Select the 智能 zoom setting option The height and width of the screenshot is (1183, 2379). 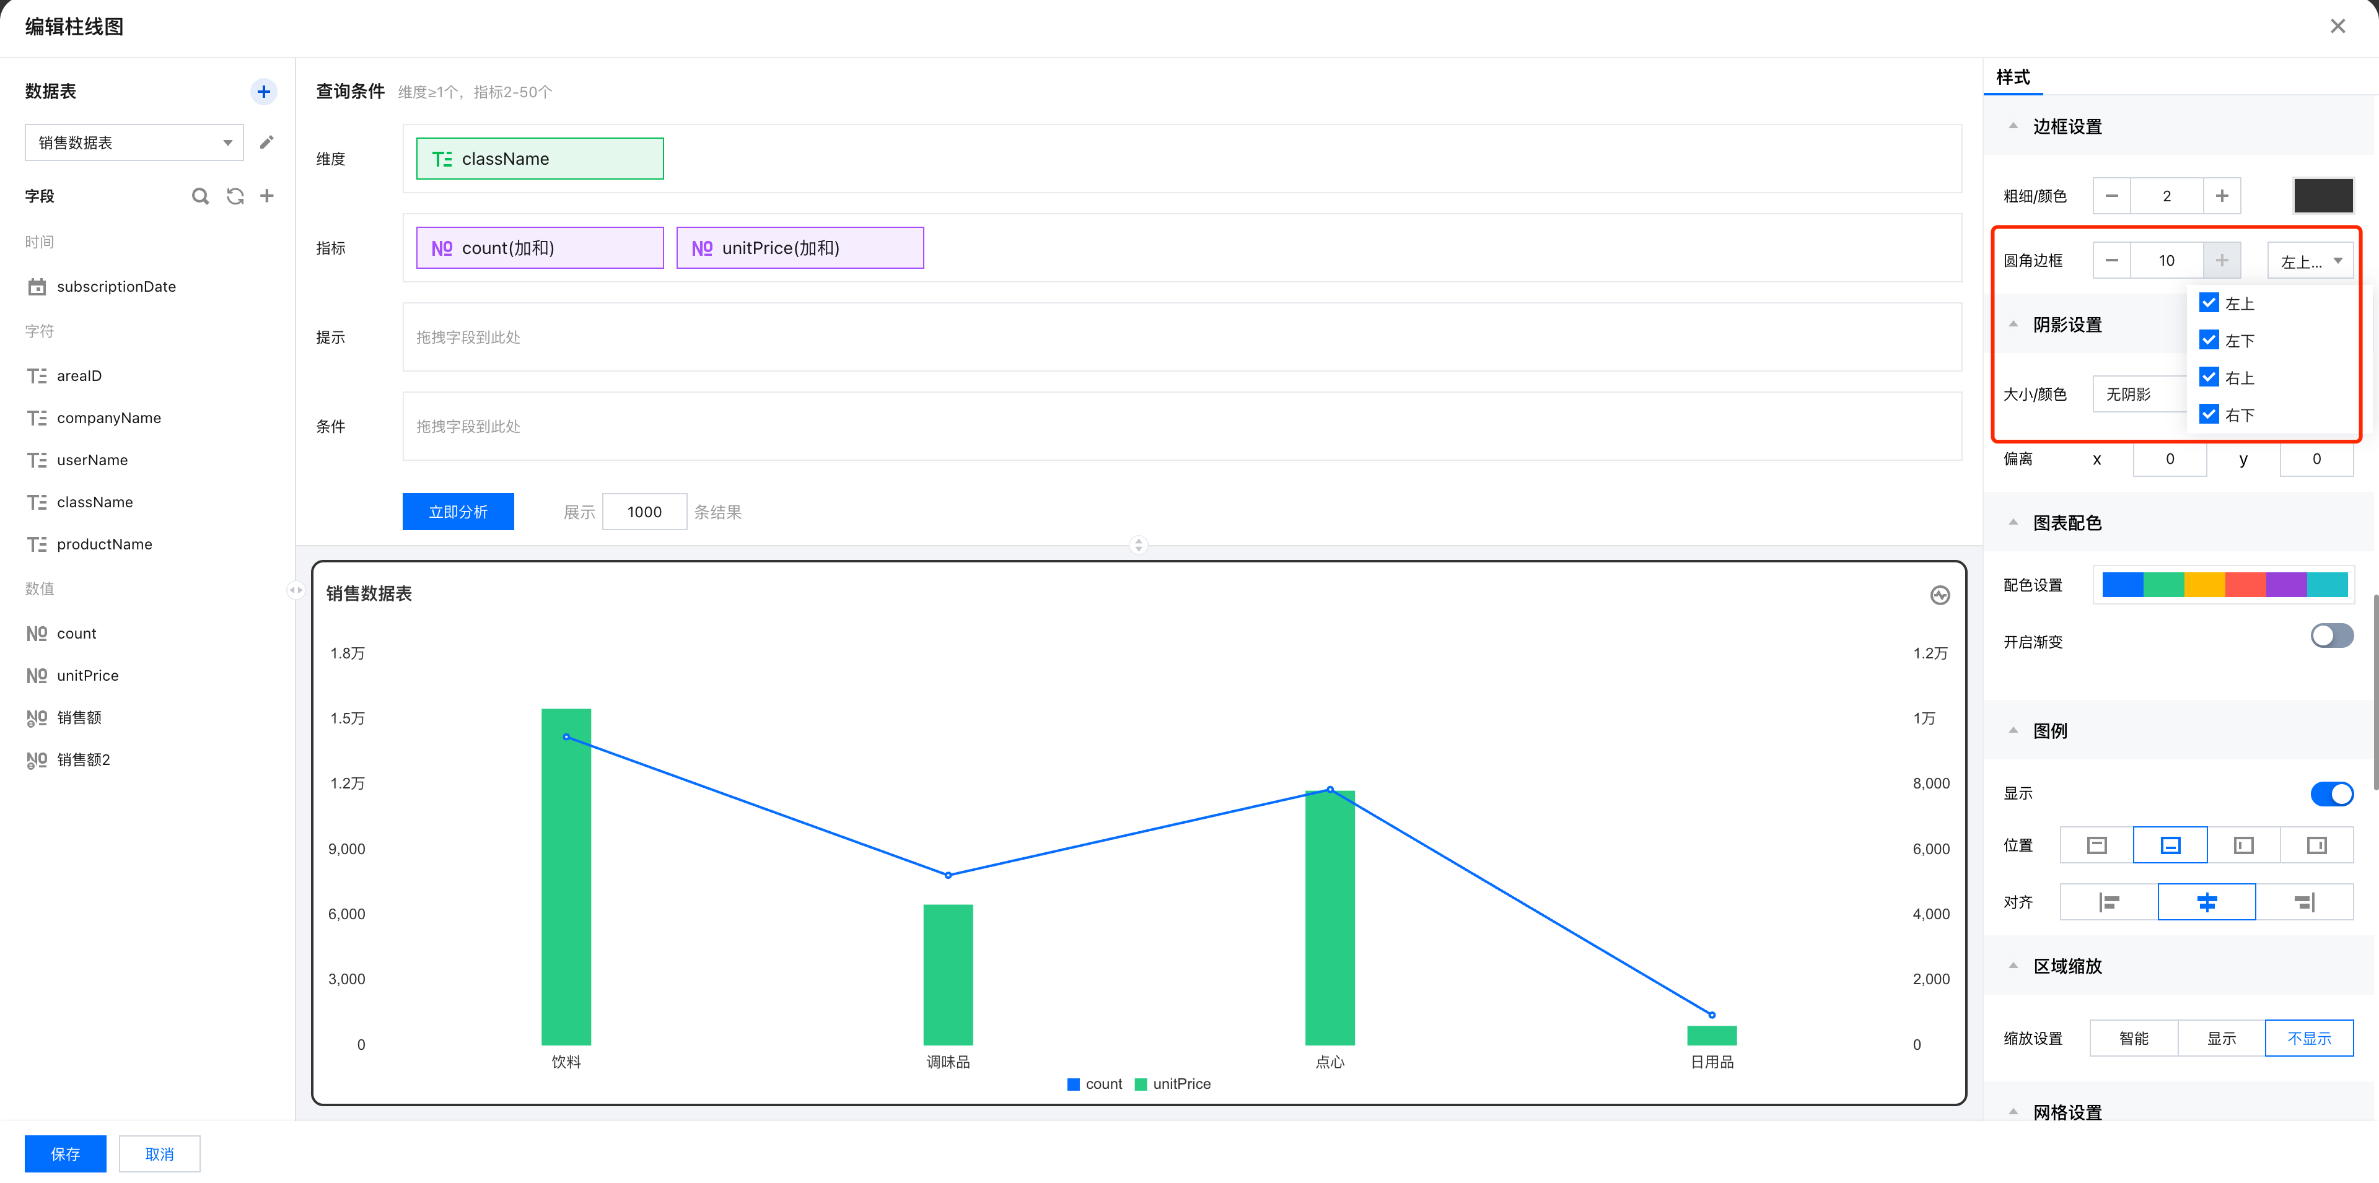coord(2133,1039)
